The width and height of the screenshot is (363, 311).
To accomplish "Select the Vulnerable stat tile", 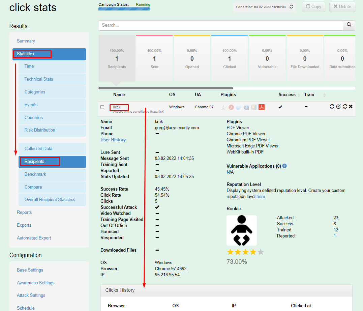I will tap(267, 58).
